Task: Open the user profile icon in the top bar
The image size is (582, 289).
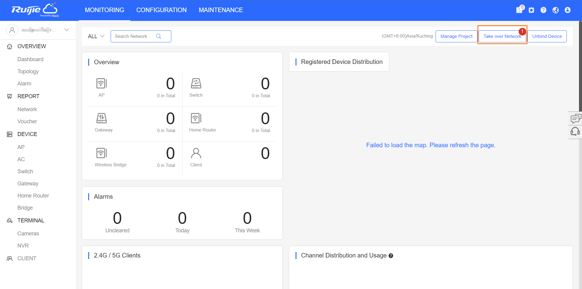Action: coord(567,10)
